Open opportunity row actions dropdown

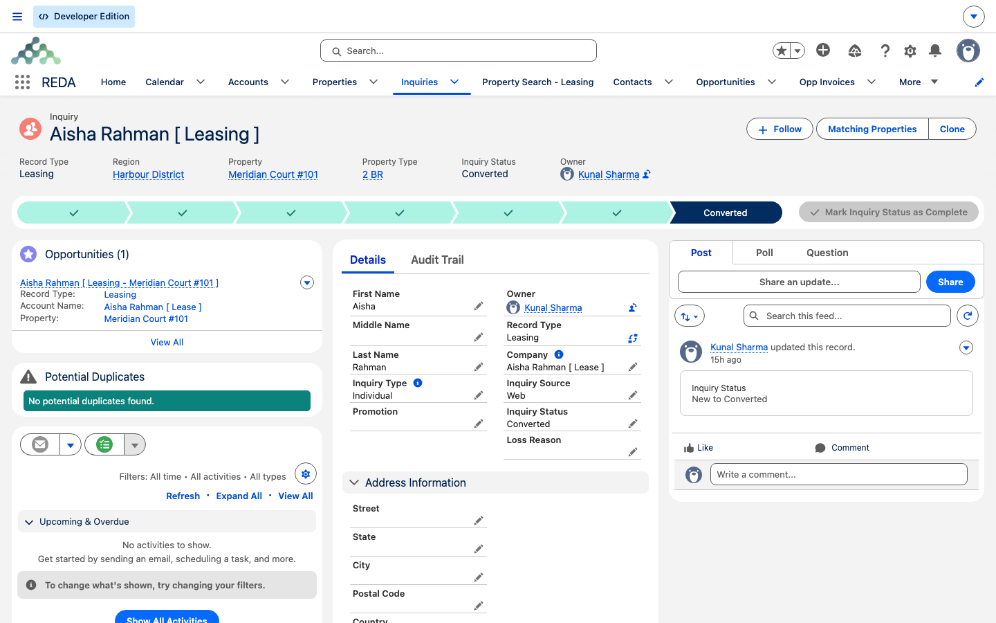pyautogui.click(x=307, y=282)
